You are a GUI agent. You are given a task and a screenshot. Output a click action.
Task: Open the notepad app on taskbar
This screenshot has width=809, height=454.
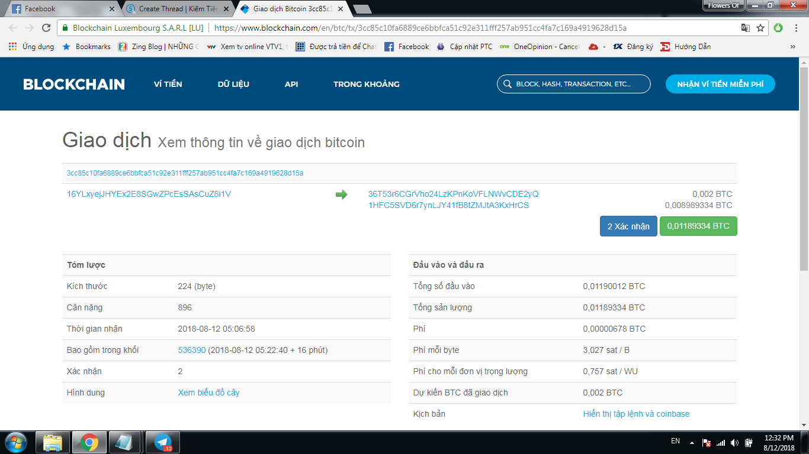click(125, 442)
